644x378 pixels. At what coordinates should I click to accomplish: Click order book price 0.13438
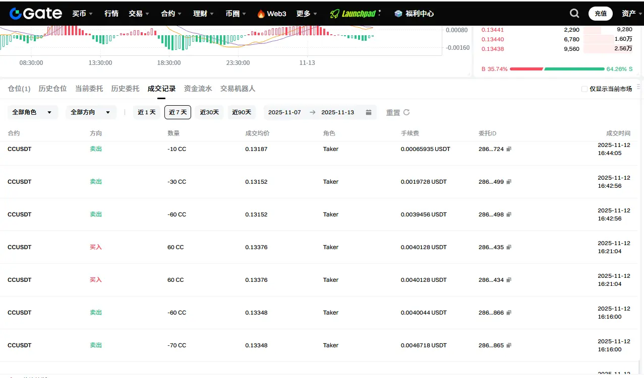pyautogui.click(x=493, y=49)
